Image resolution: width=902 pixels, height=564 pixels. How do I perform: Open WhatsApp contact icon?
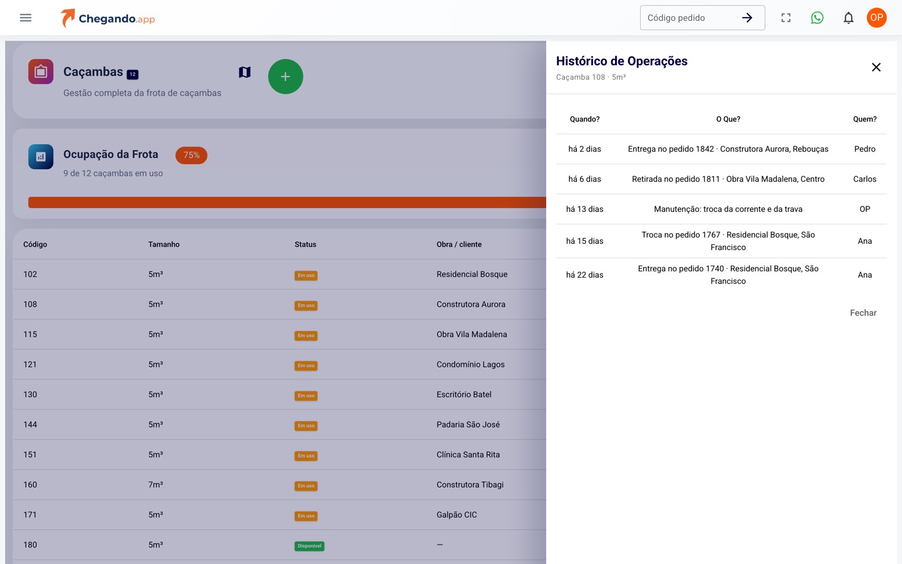tap(817, 18)
